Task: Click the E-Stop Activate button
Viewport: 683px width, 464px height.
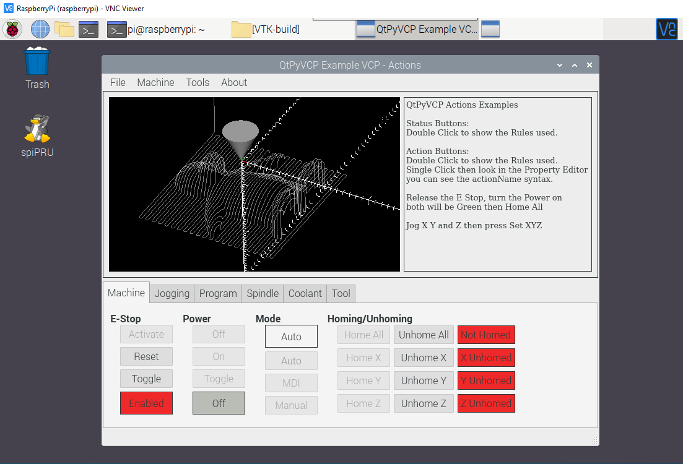Action: pos(146,334)
